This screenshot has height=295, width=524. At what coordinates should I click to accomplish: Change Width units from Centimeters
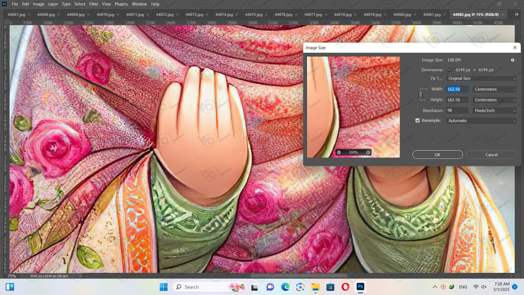495,90
